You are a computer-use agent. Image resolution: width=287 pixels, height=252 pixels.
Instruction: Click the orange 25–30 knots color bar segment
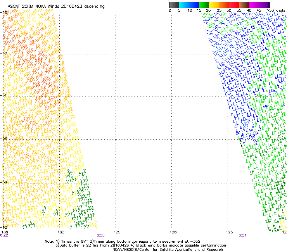click(x=224, y=5)
